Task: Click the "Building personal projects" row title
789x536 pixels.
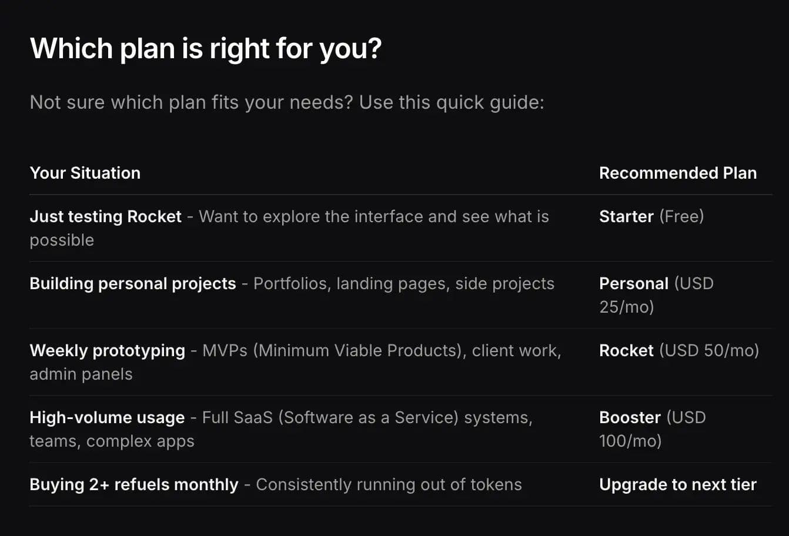Action: pos(132,283)
